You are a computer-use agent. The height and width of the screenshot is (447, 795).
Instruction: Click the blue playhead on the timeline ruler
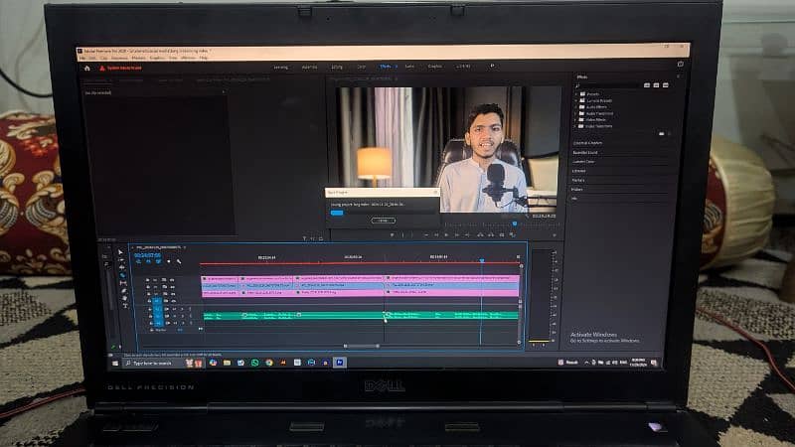point(482,261)
